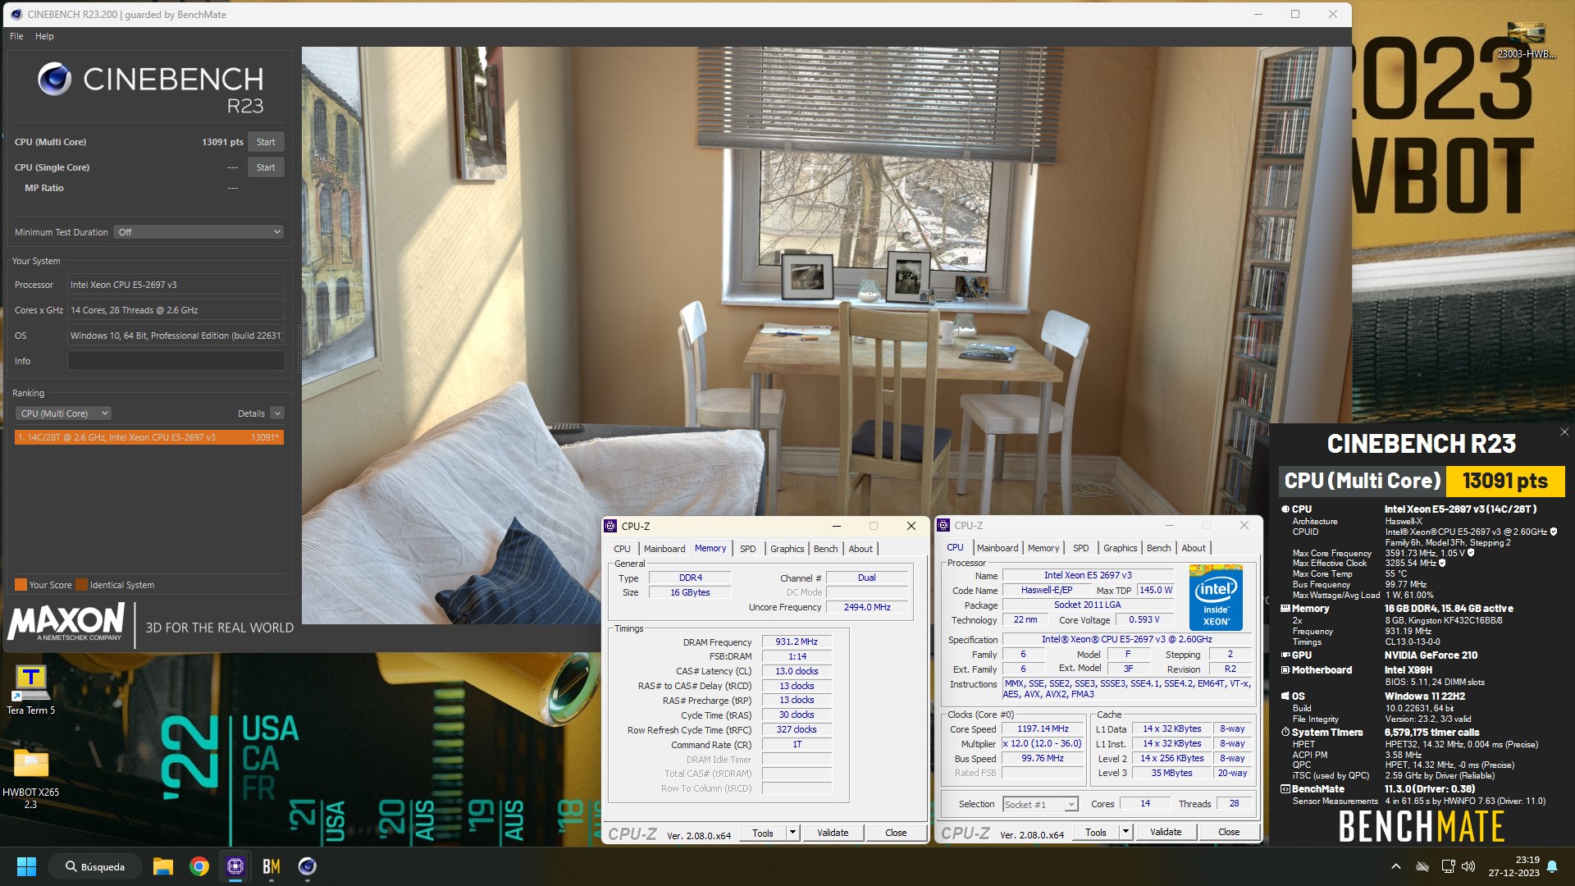Close the BenchMate result overlay
This screenshot has width=1575, height=886.
(1564, 432)
